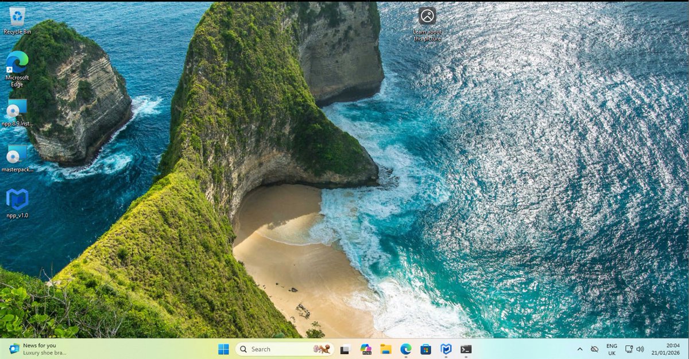Click the sync-off cloud tray icon
This screenshot has height=359, width=689.
pyautogui.click(x=594, y=349)
